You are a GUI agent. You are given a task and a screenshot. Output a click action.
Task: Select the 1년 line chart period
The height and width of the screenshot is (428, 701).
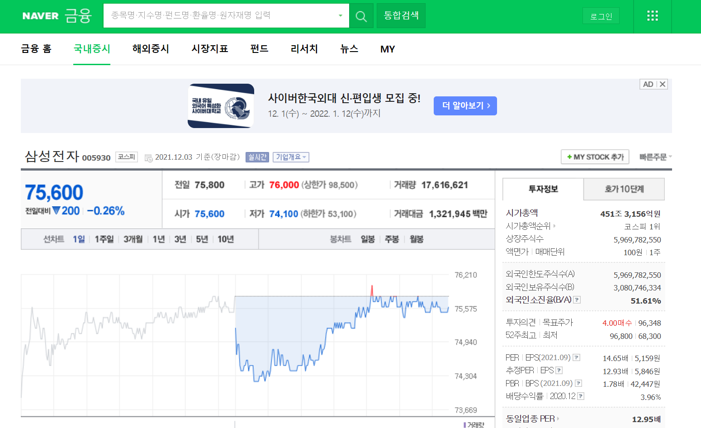pos(159,239)
